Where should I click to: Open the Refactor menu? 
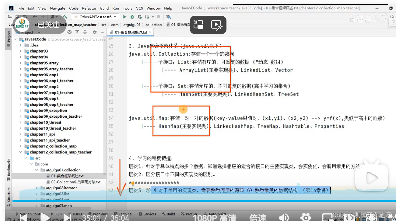click(x=89, y=8)
